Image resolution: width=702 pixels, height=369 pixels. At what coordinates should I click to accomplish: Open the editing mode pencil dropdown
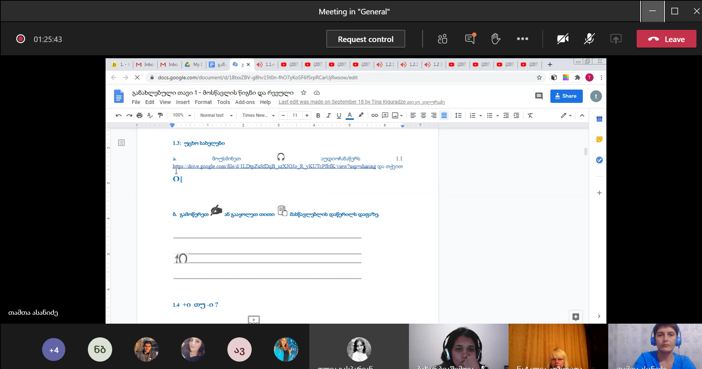[566, 115]
